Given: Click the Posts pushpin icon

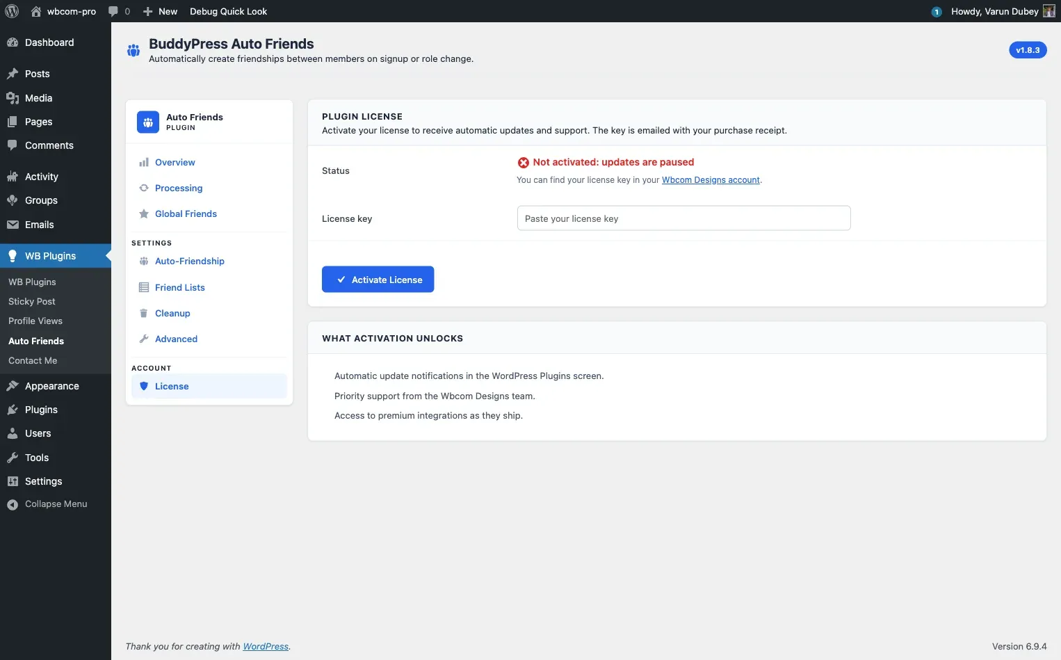Looking at the screenshot, I should (13, 74).
